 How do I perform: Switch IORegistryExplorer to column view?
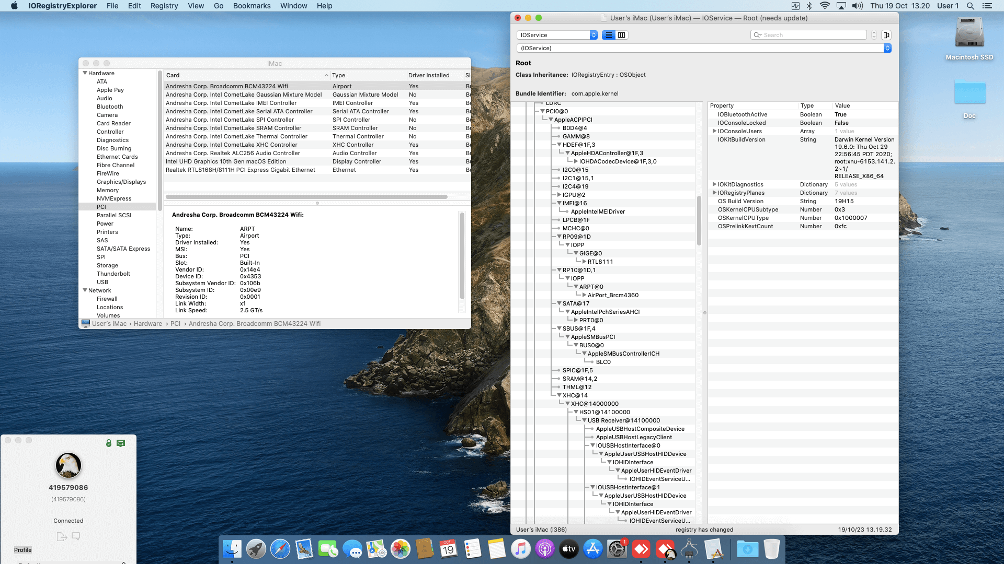pyautogui.click(x=621, y=35)
